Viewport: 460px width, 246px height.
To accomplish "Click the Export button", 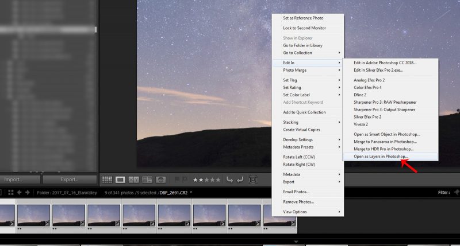I will tap(70, 179).
